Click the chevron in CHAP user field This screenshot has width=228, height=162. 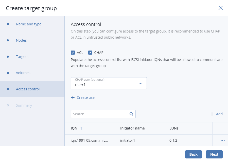point(141,83)
